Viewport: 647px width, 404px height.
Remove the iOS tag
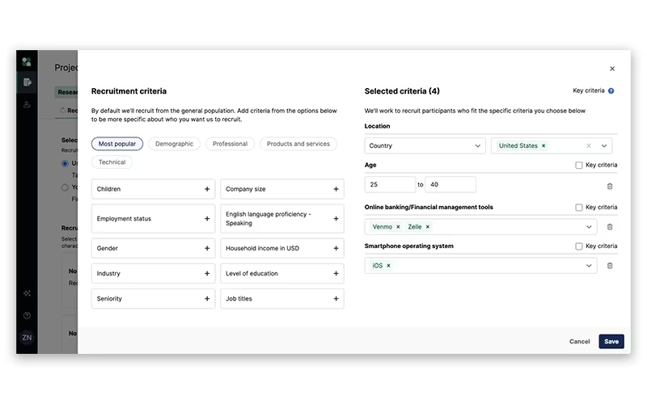pos(388,266)
